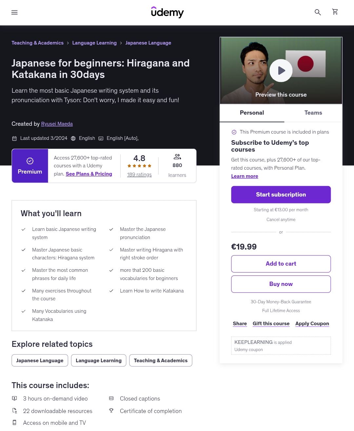Image resolution: width=354 pixels, height=431 pixels.
Task: Click the Buy now button
Action: (x=281, y=284)
